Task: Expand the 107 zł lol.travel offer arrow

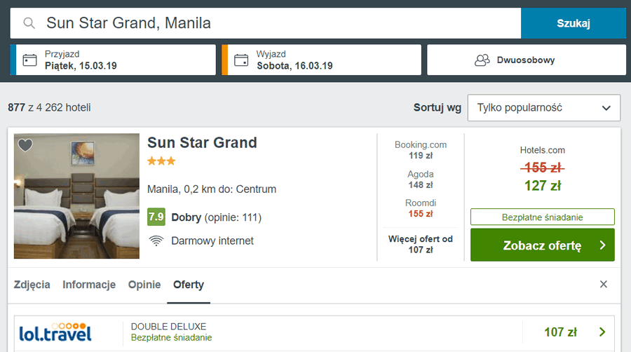Action: pyautogui.click(x=602, y=332)
